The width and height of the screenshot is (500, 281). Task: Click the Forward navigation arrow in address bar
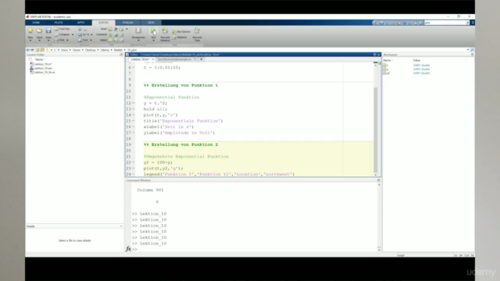(x=32, y=50)
